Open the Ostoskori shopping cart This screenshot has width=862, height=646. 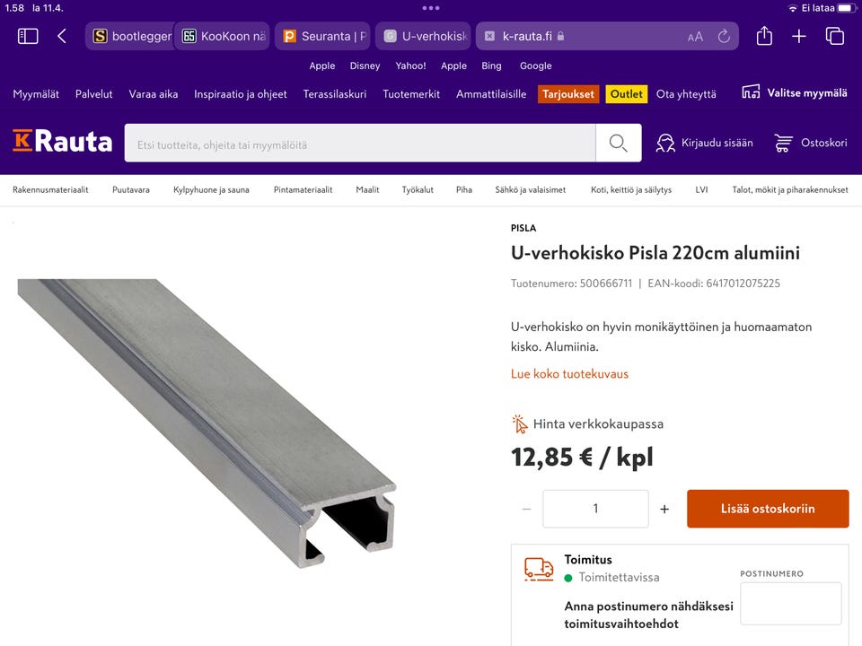[811, 143]
